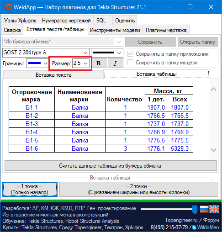Click table cell Б1-2
Image resolution: width=222 pixels, height=232 pixels.
point(32,116)
